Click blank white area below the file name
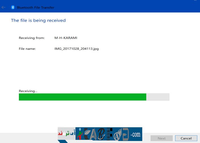 click(100, 69)
